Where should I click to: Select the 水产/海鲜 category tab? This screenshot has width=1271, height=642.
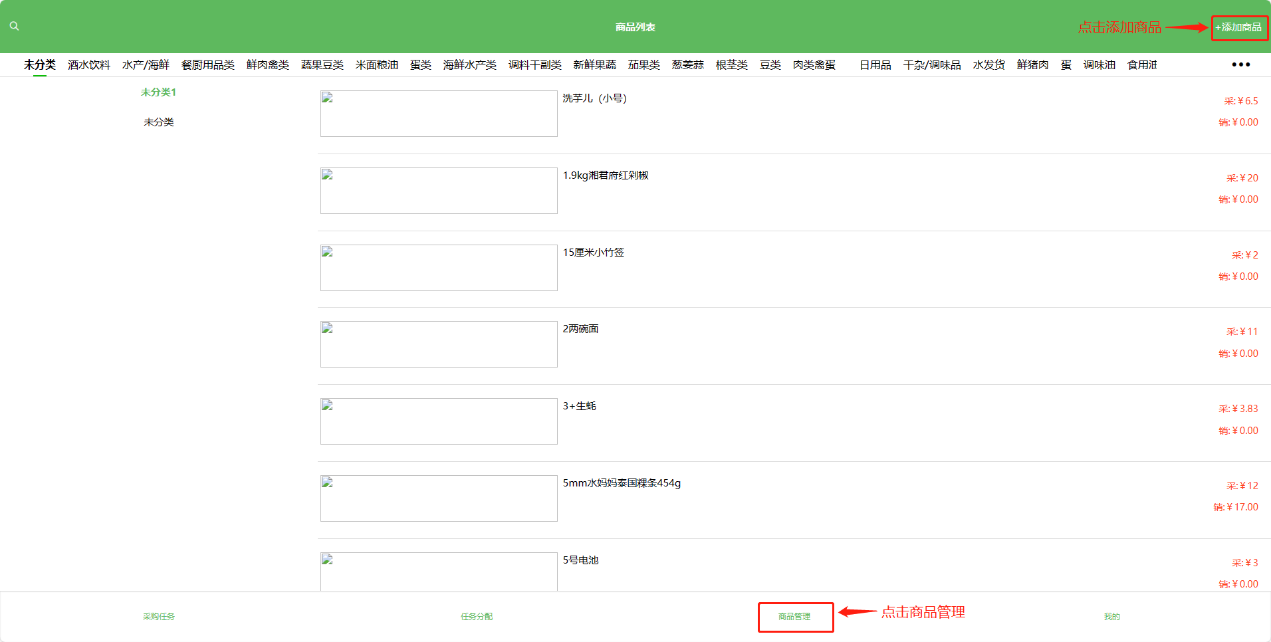[146, 64]
